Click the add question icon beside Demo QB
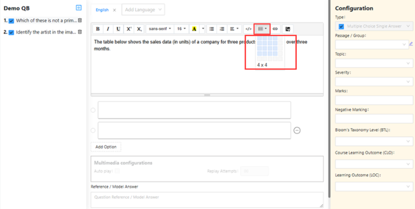The image size is (415, 209). pyautogui.click(x=78, y=8)
